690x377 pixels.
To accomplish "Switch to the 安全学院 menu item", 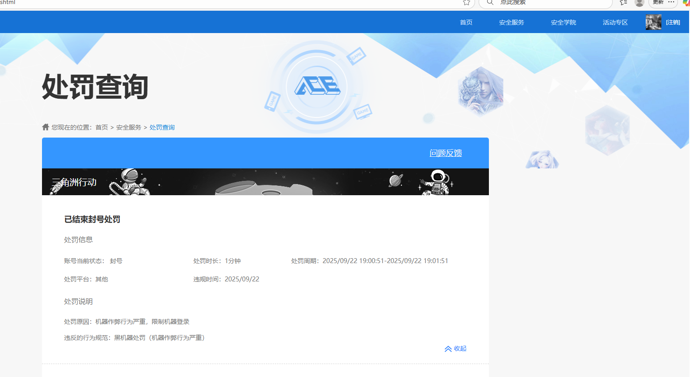I will coord(563,22).
